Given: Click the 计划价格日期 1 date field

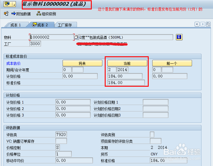Looking at the screenshot, I should (155, 102).
